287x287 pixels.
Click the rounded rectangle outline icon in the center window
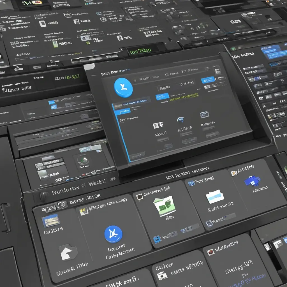[x=204, y=115]
